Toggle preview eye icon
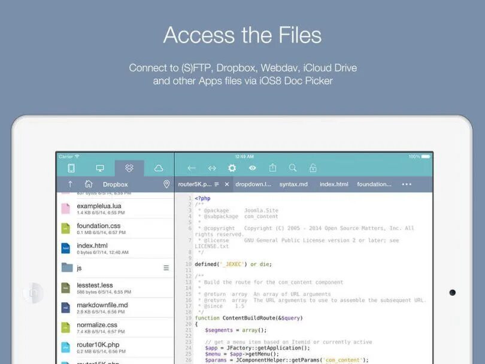 (x=253, y=168)
